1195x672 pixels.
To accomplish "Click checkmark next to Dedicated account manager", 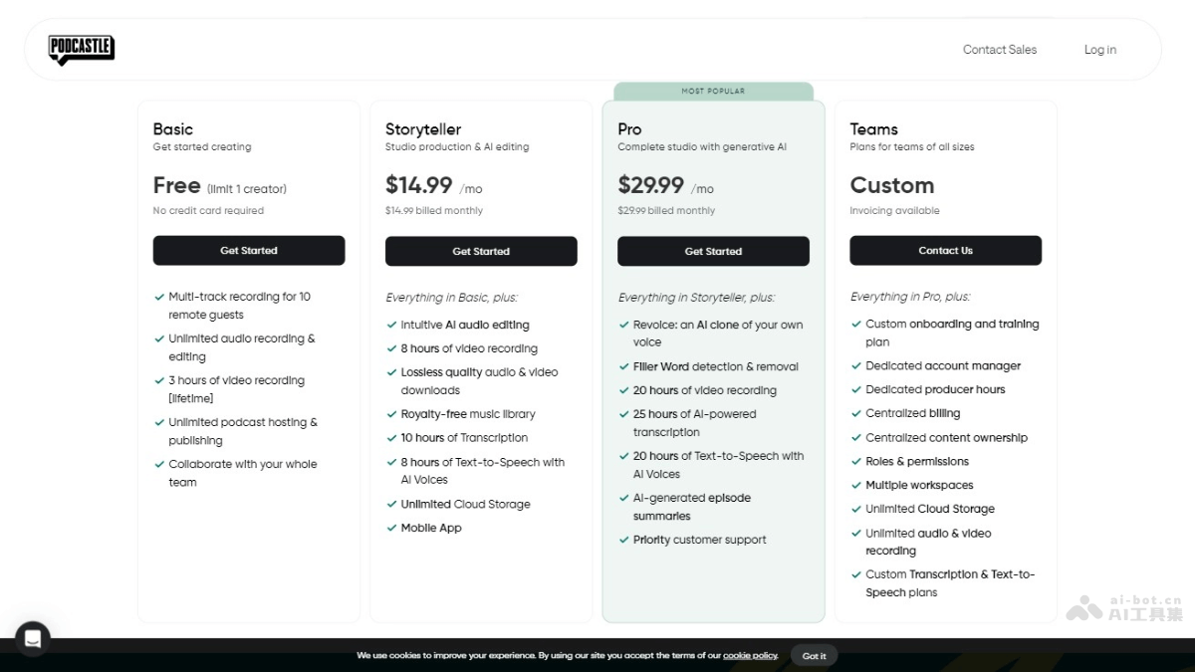I will coord(856,366).
